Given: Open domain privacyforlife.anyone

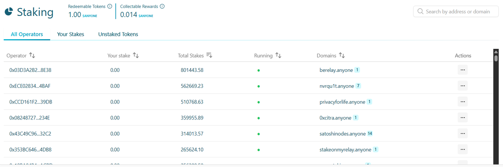Looking at the screenshot, I should click(342, 102).
